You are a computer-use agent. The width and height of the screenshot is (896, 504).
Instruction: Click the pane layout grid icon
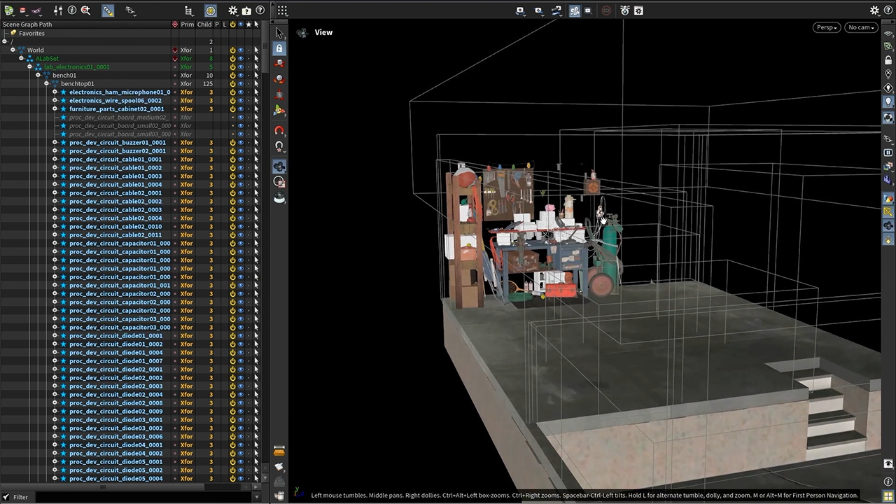[282, 10]
